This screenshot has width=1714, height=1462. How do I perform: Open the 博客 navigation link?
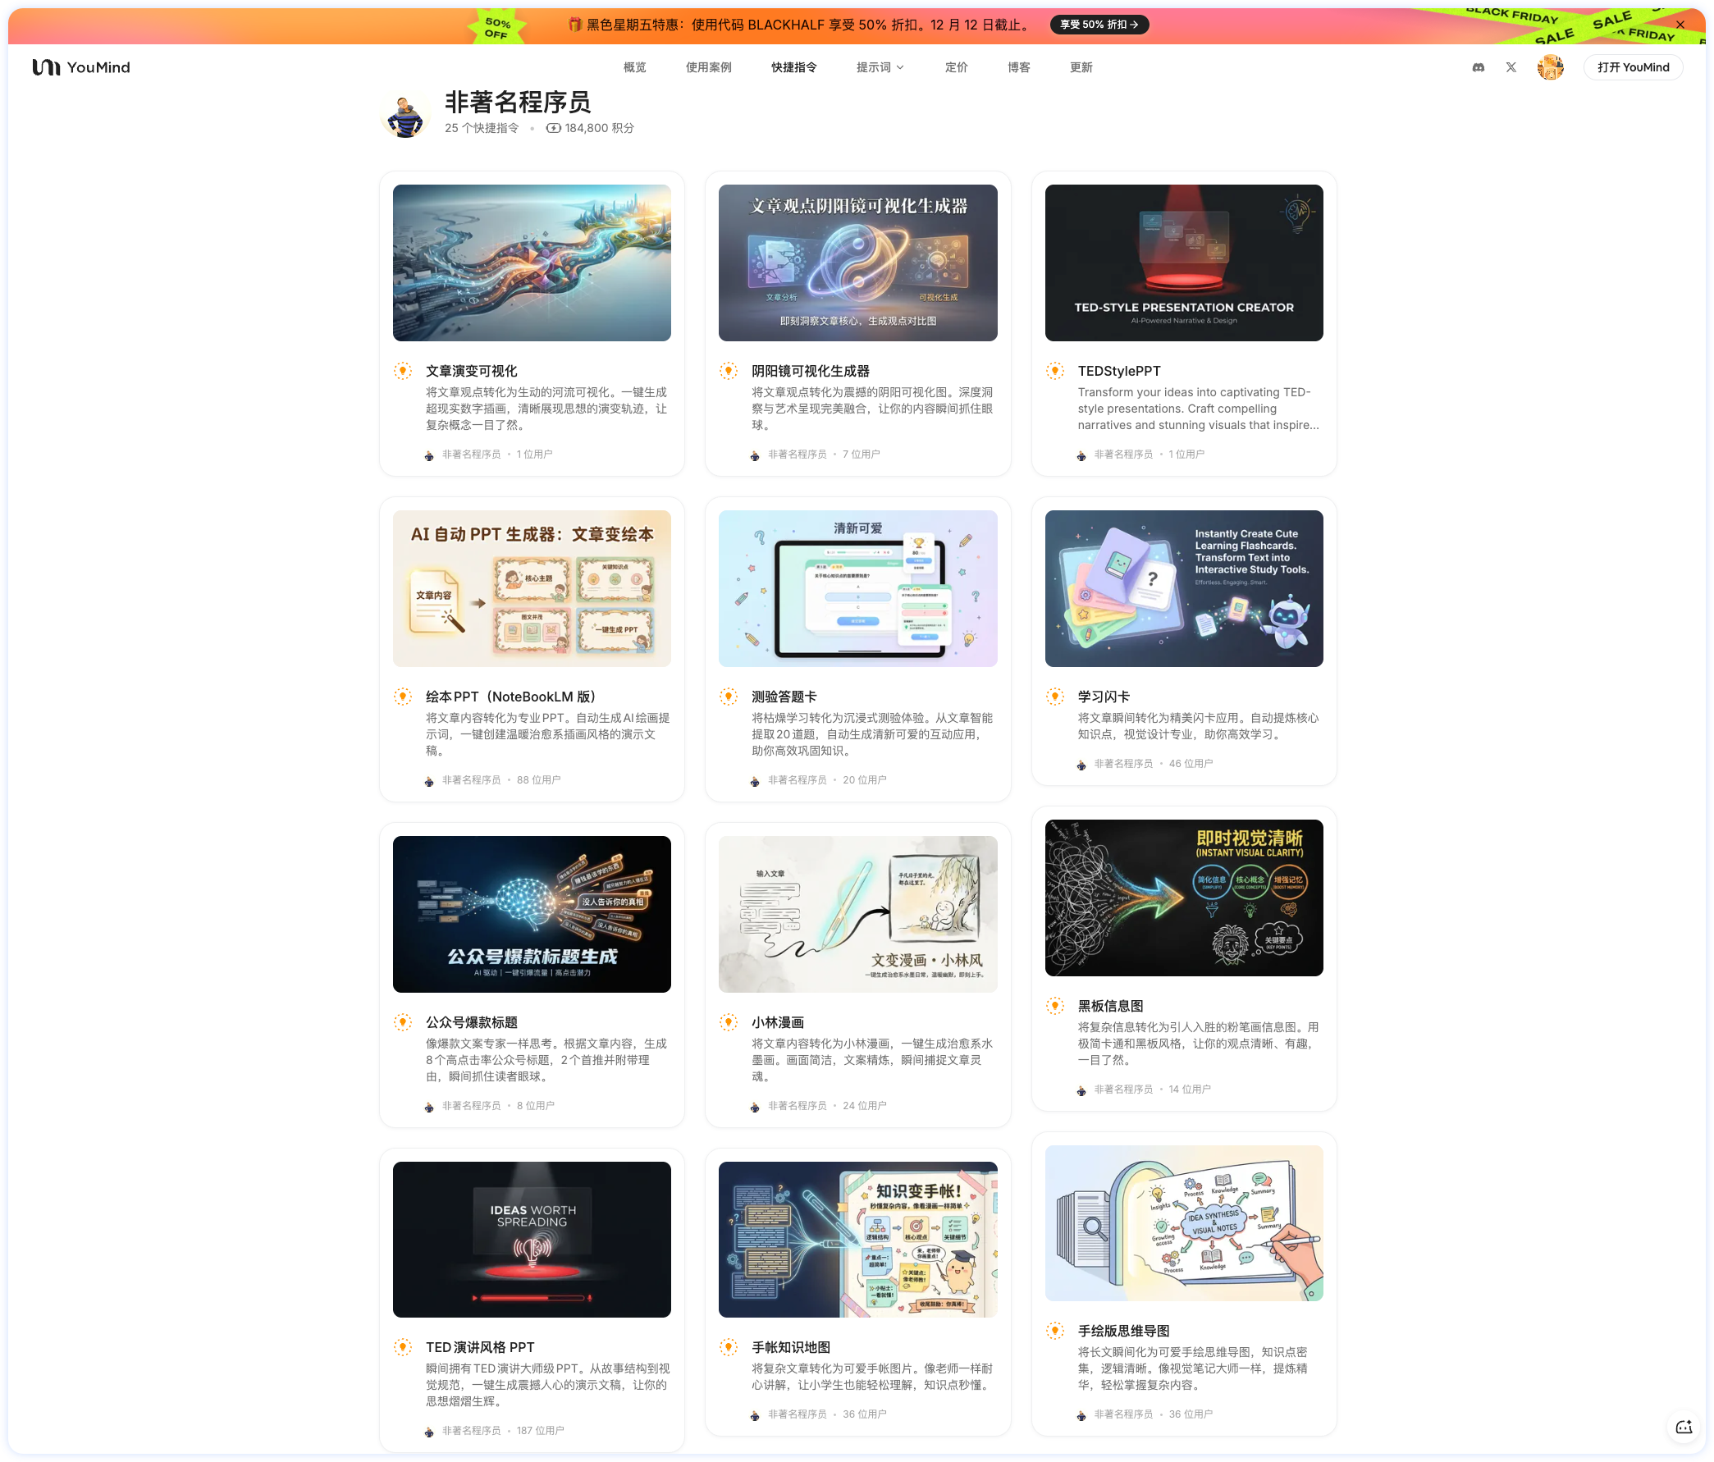[1018, 68]
